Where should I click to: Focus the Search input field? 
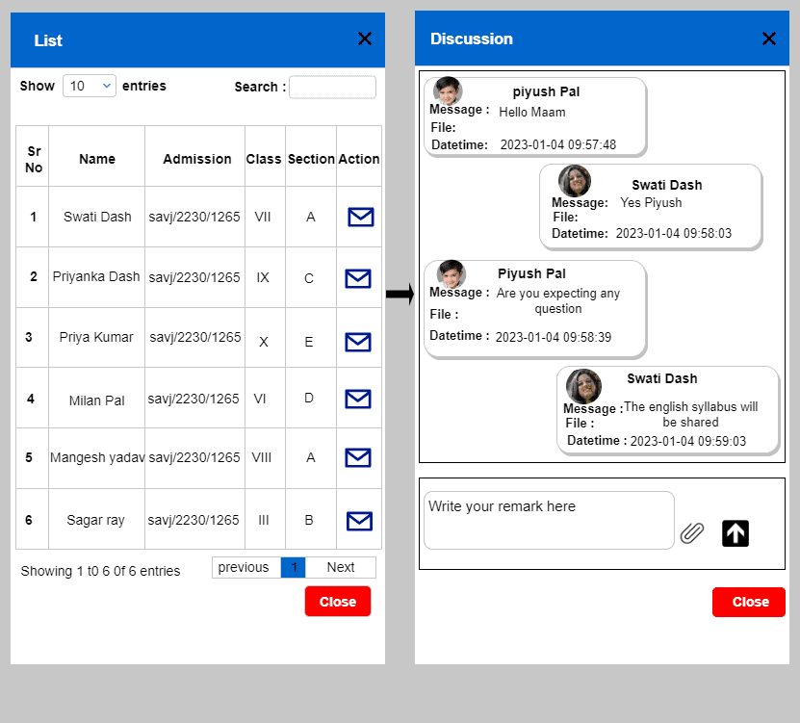[333, 87]
